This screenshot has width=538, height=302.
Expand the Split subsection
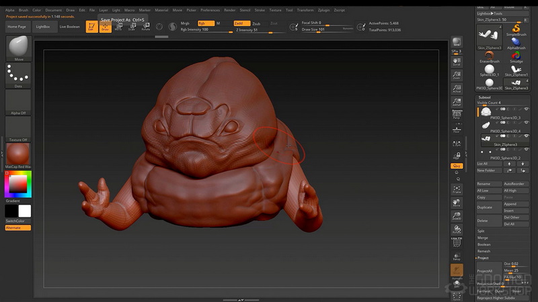(481, 231)
